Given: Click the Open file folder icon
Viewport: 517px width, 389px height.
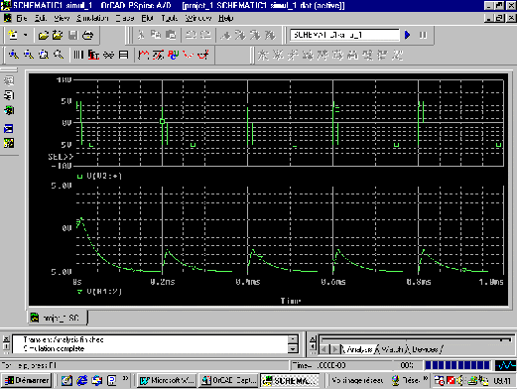Looking at the screenshot, I should [43, 35].
